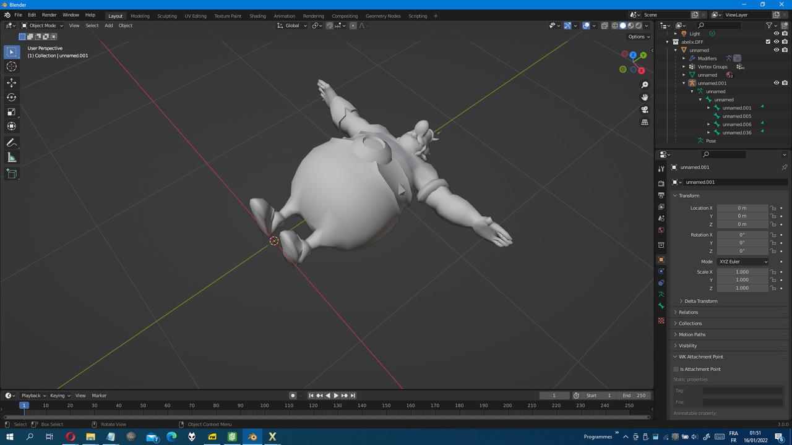Hide Light object with eye icon

pyautogui.click(x=777, y=33)
